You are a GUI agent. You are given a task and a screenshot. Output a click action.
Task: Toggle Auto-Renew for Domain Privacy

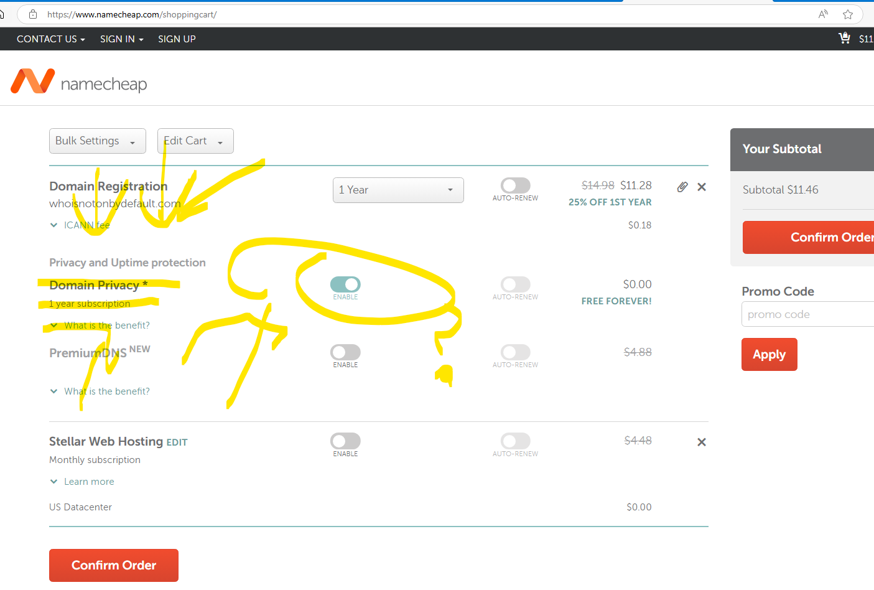(516, 284)
